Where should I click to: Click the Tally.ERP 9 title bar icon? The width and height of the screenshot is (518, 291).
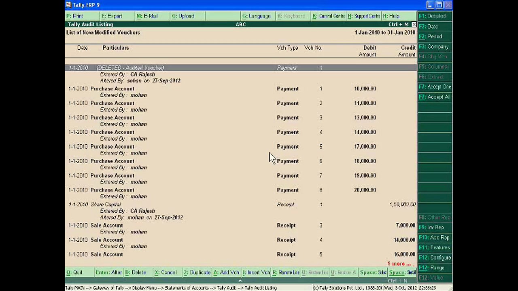click(68, 5)
